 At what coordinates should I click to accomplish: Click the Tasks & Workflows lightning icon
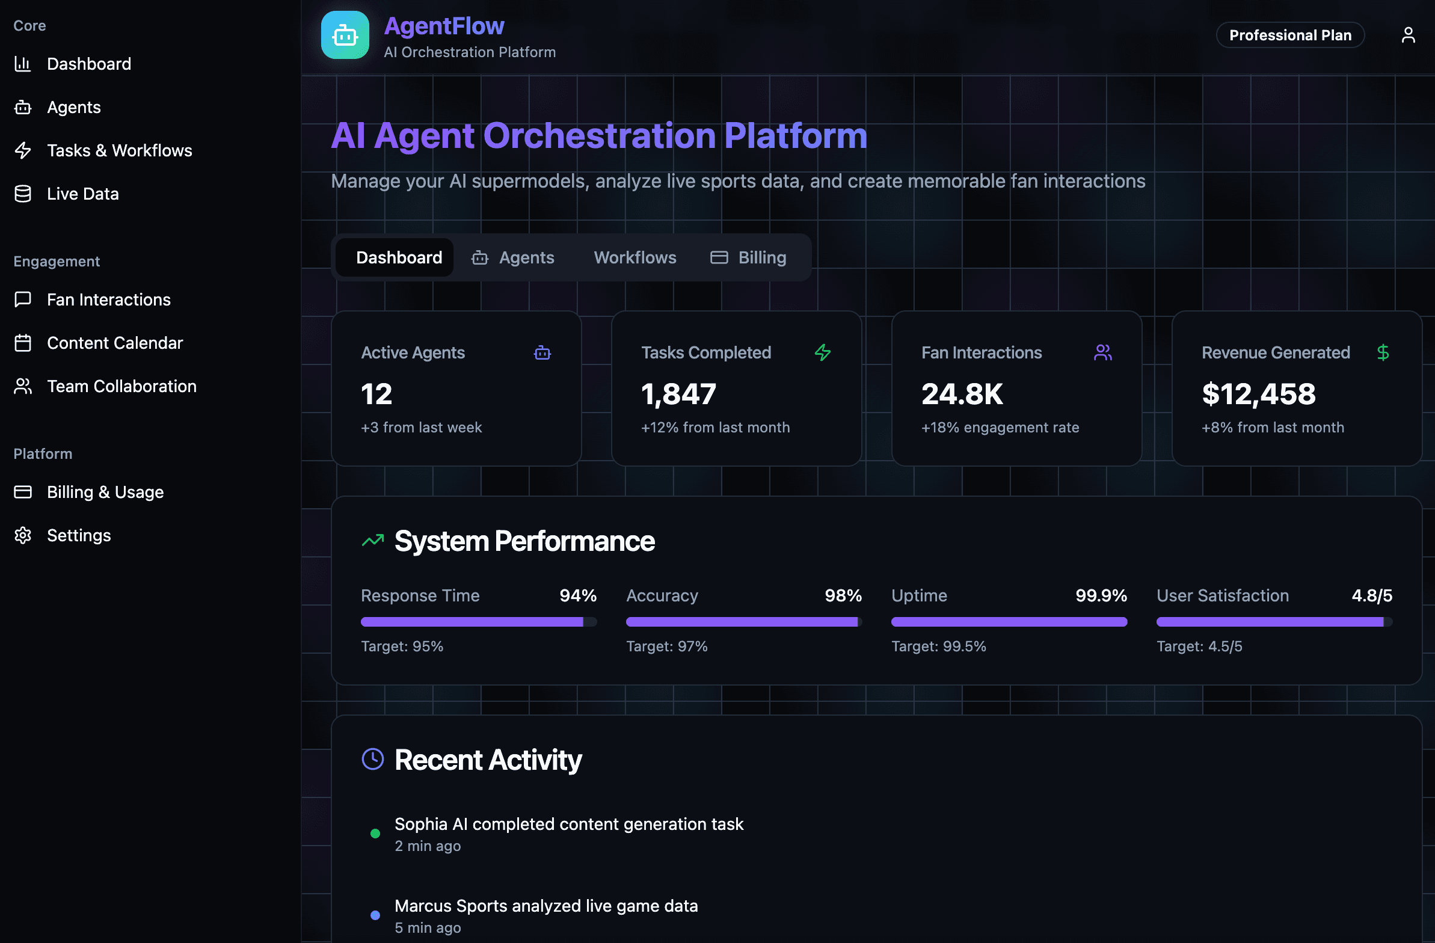pyautogui.click(x=23, y=150)
